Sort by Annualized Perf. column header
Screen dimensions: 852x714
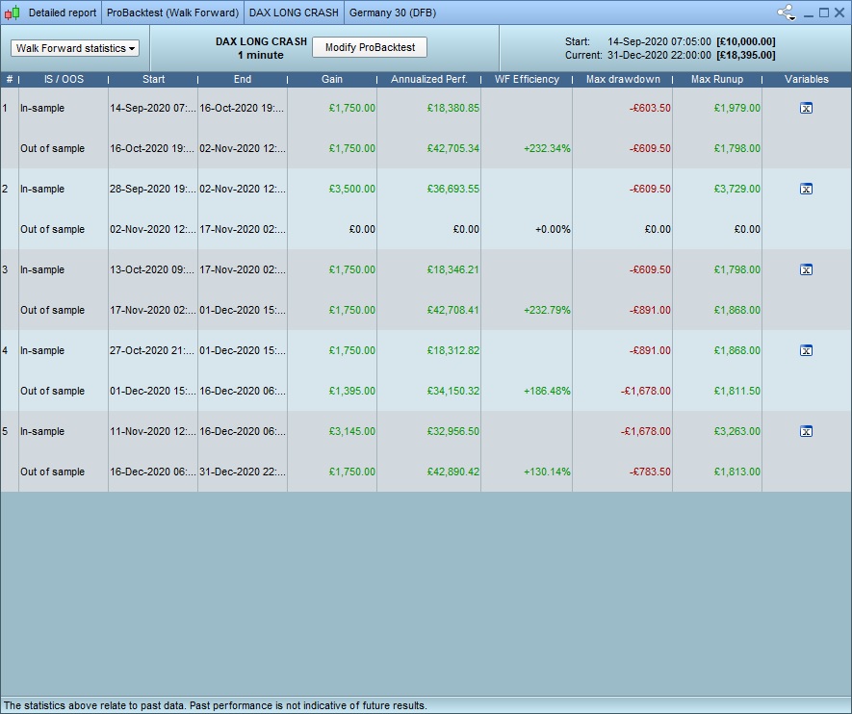(428, 79)
